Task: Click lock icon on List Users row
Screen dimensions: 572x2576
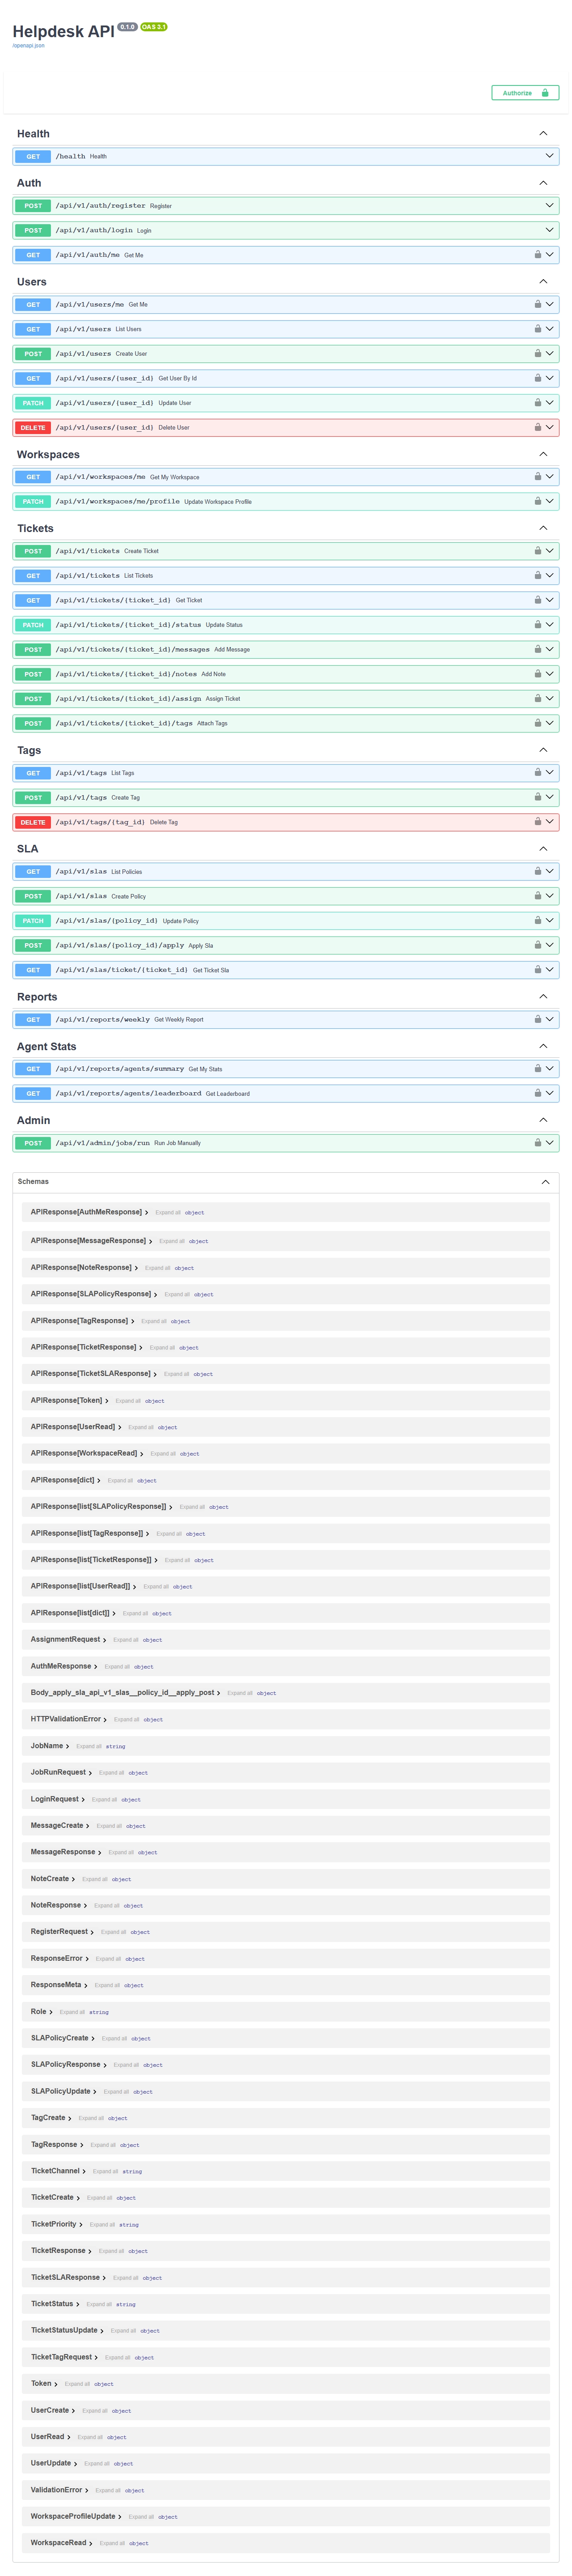Action: coord(537,328)
